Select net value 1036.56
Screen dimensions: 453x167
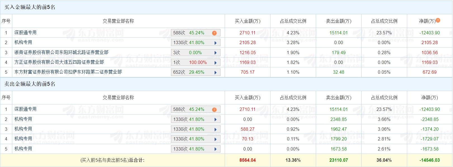430,53
